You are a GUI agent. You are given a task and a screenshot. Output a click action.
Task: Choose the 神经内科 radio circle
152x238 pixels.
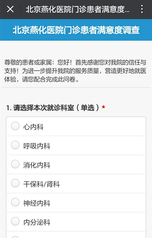click(15, 202)
